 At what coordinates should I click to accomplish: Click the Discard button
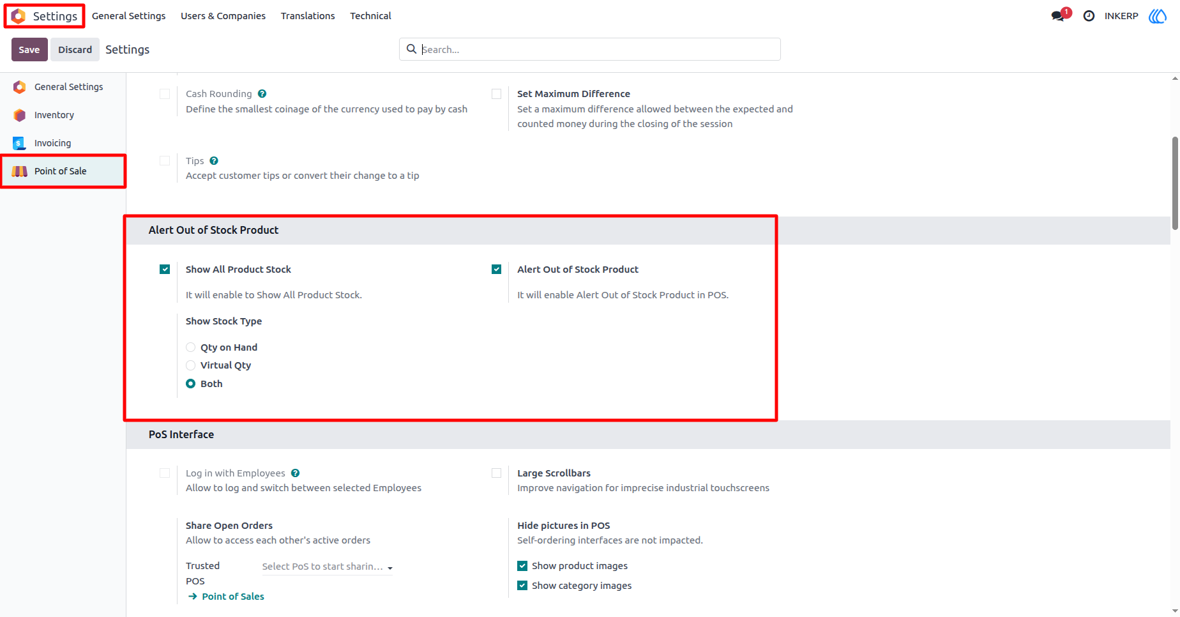[x=75, y=50]
